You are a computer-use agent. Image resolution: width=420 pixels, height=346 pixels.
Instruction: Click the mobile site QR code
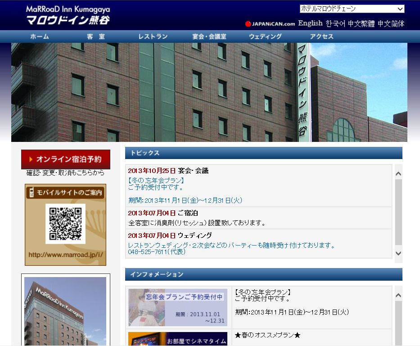pos(65,224)
